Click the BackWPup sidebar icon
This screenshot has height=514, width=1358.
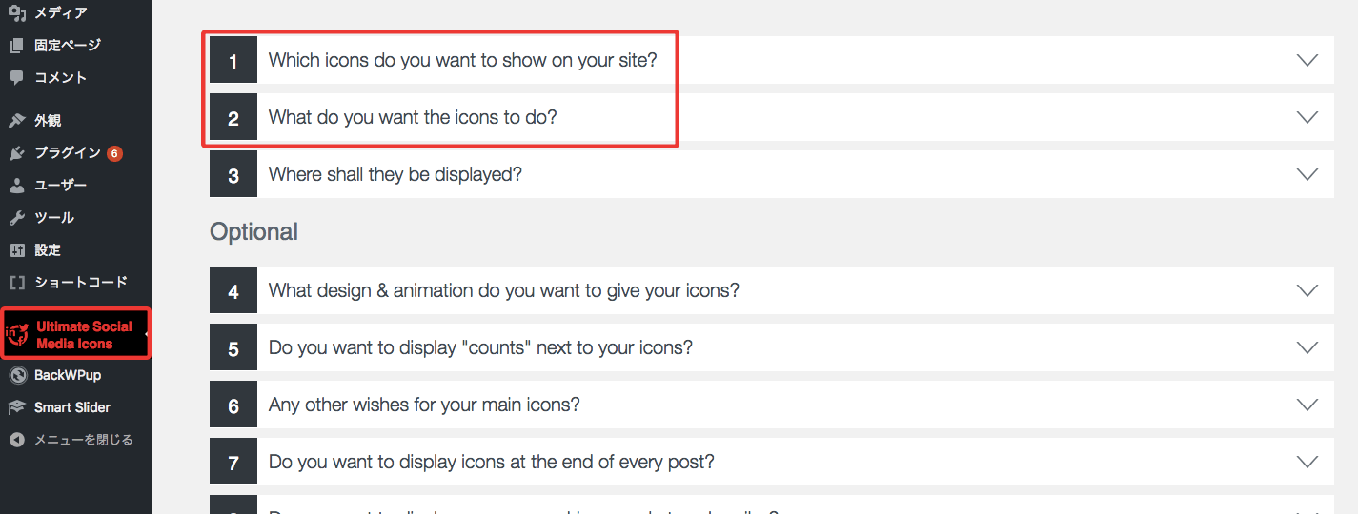coord(16,375)
